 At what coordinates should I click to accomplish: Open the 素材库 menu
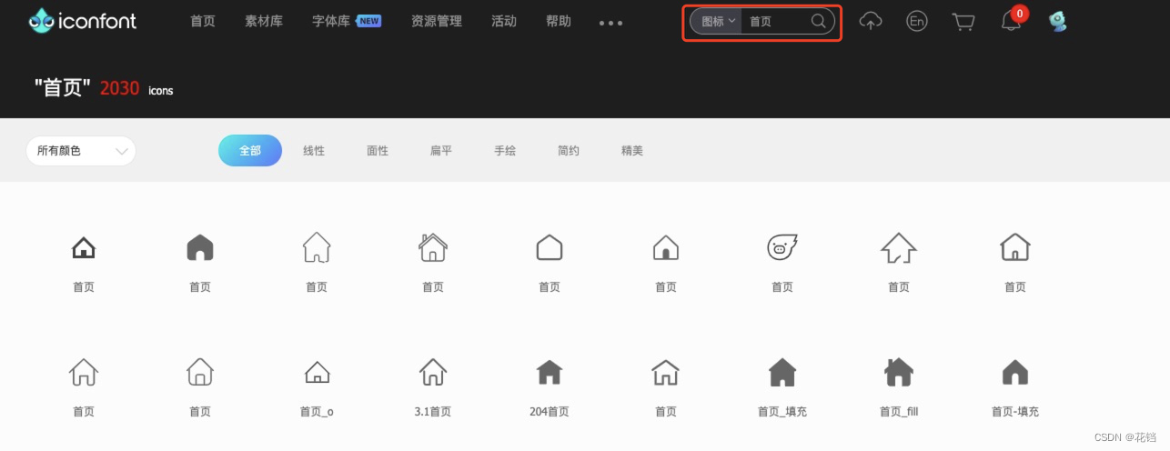point(264,21)
